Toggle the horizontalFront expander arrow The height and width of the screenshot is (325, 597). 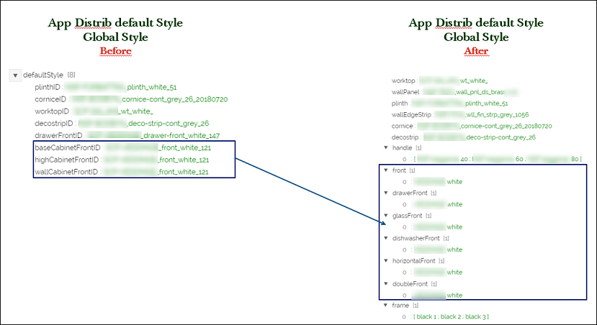tap(385, 260)
